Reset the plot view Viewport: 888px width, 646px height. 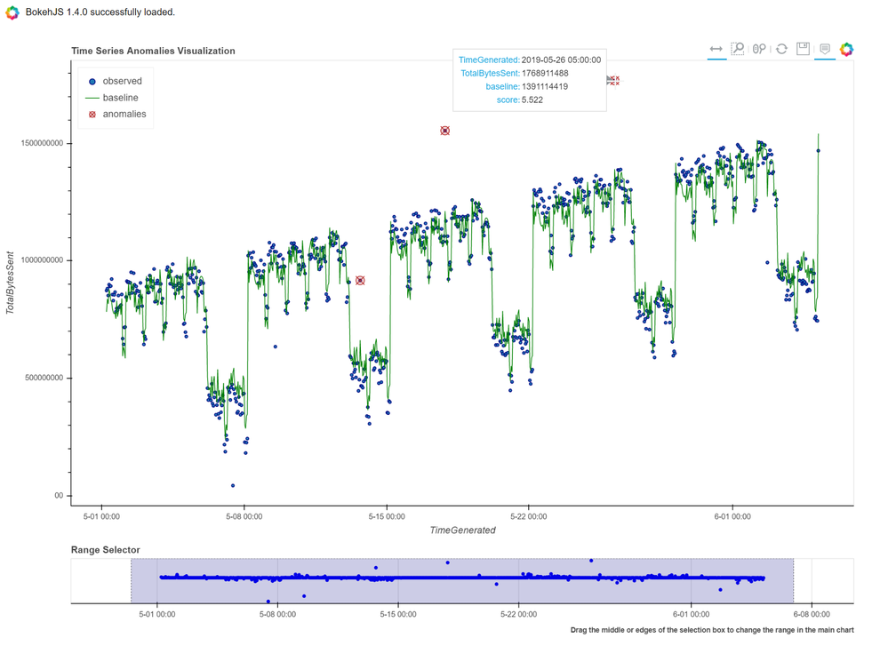click(781, 49)
